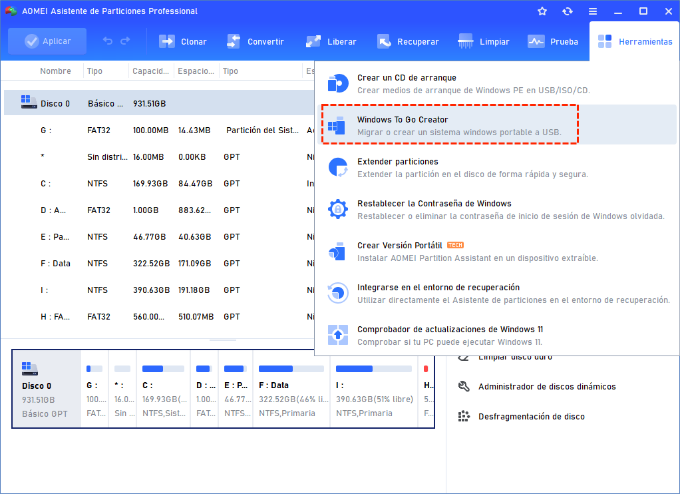
Task: Select Restablecer la Contraseña de Windows
Action: [497, 210]
